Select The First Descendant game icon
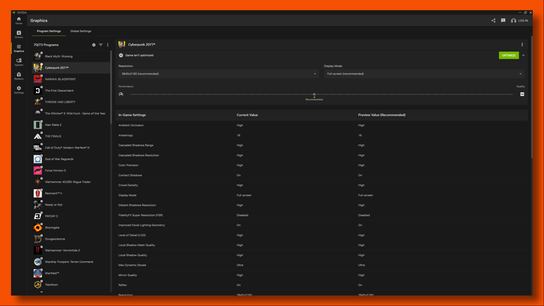Screen dimensions: 544x306 tap(38, 91)
